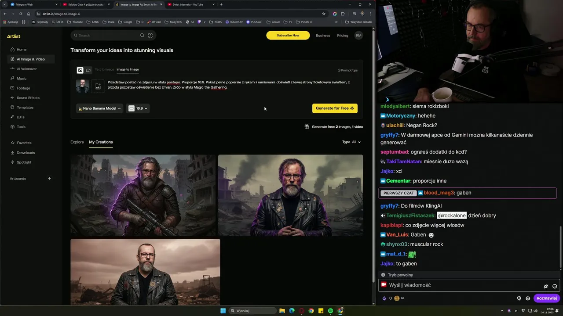Go to Music in sidebar
The height and width of the screenshot is (316, 563).
(18, 79)
